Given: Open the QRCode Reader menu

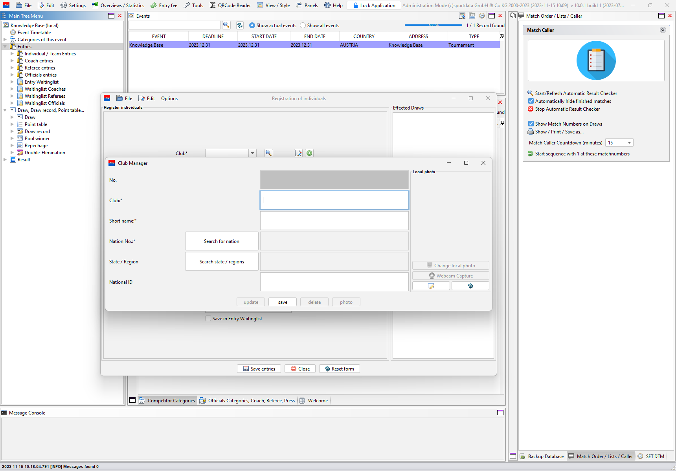Looking at the screenshot, I should pyautogui.click(x=230, y=5).
